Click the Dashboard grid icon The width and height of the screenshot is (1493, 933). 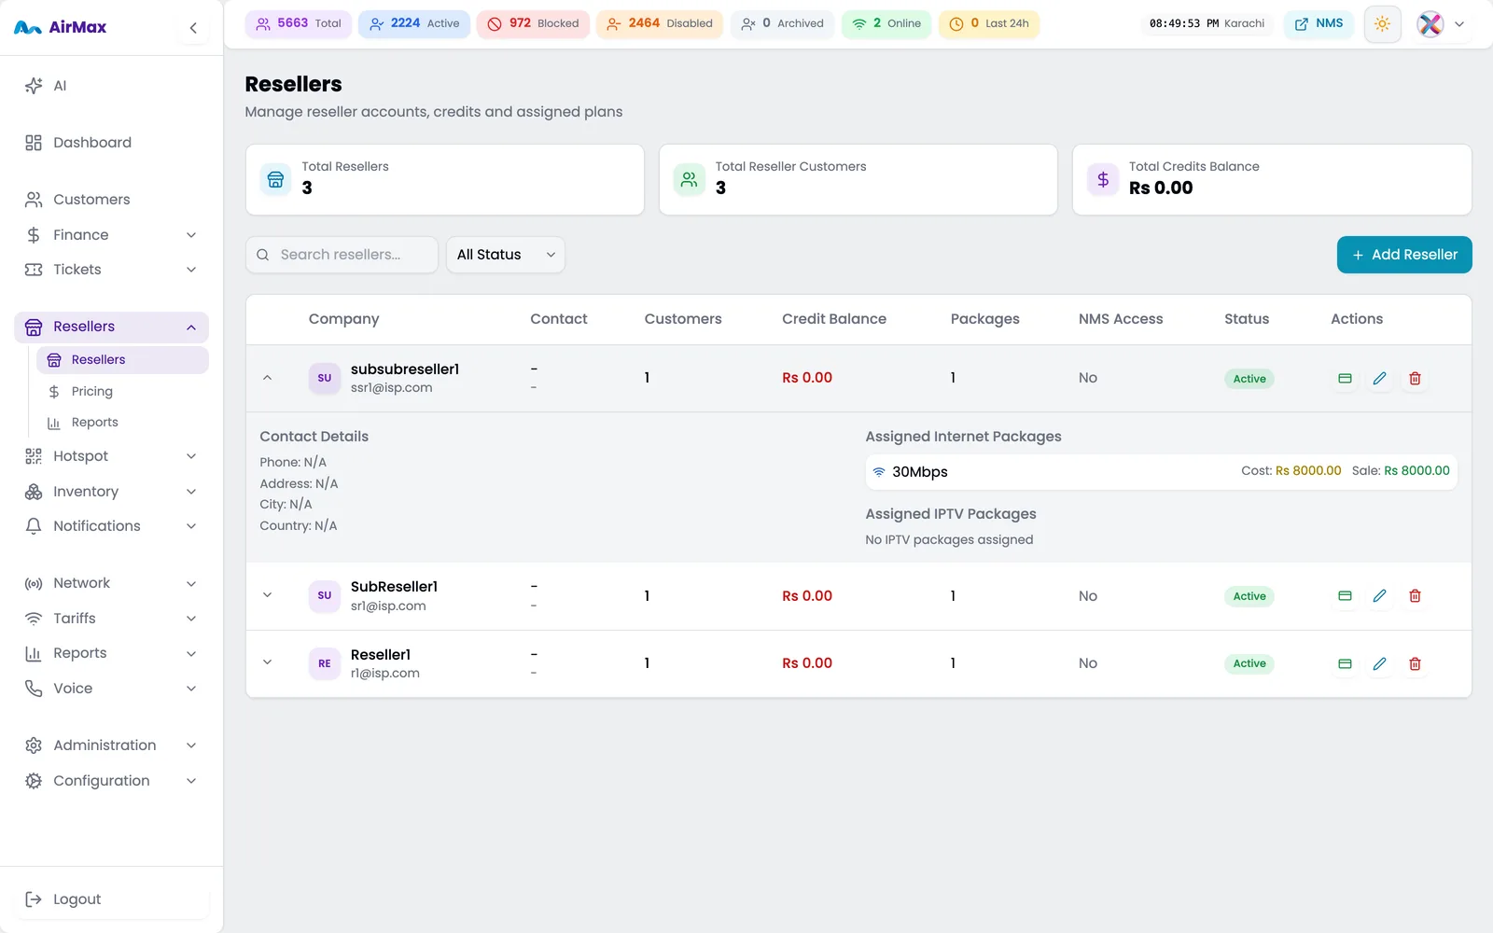tap(34, 143)
